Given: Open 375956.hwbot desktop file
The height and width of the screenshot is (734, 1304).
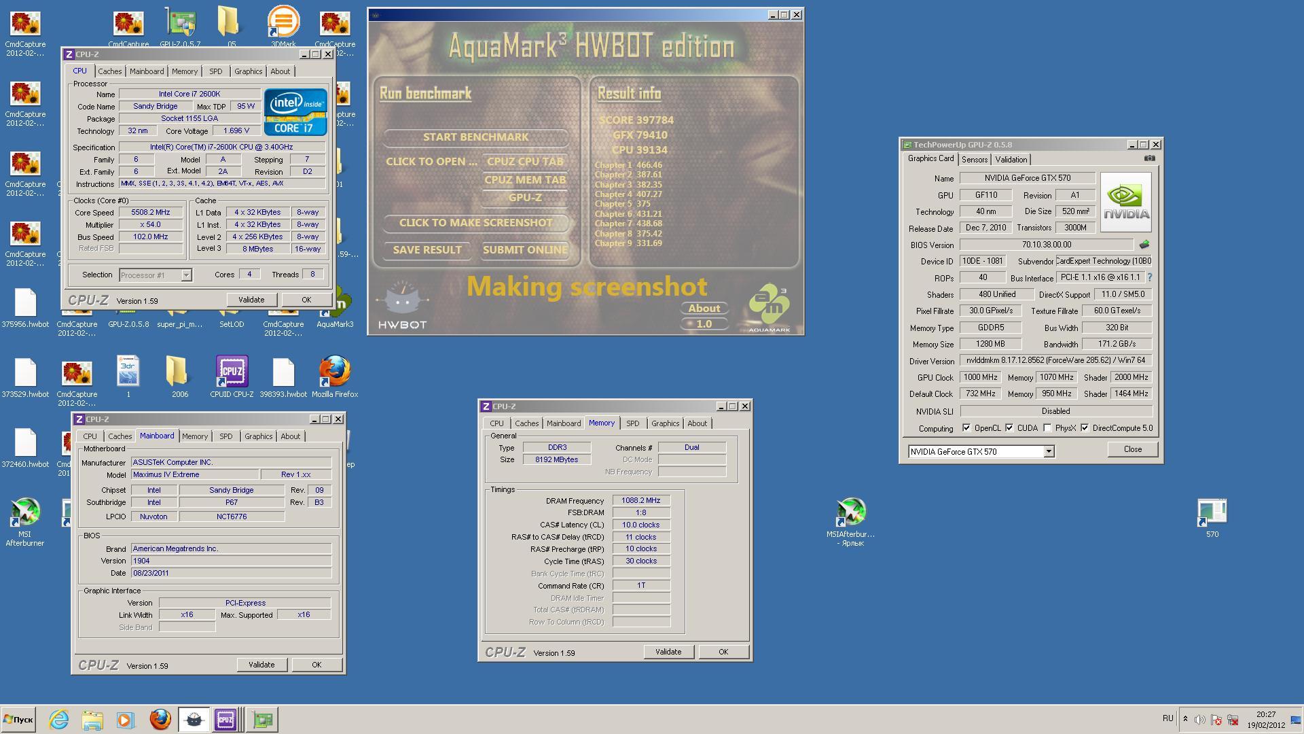Looking at the screenshot, I should 25,307.
